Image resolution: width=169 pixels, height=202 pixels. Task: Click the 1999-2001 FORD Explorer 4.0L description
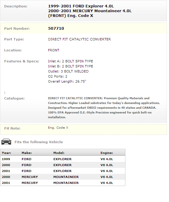[x=81, y=6]
